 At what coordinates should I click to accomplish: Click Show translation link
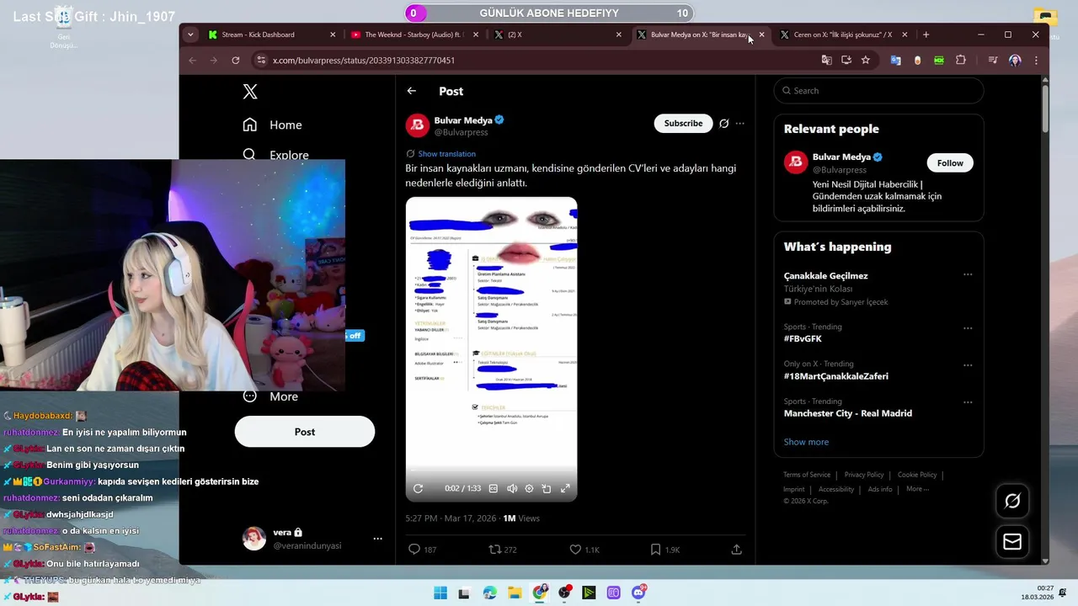447,154
